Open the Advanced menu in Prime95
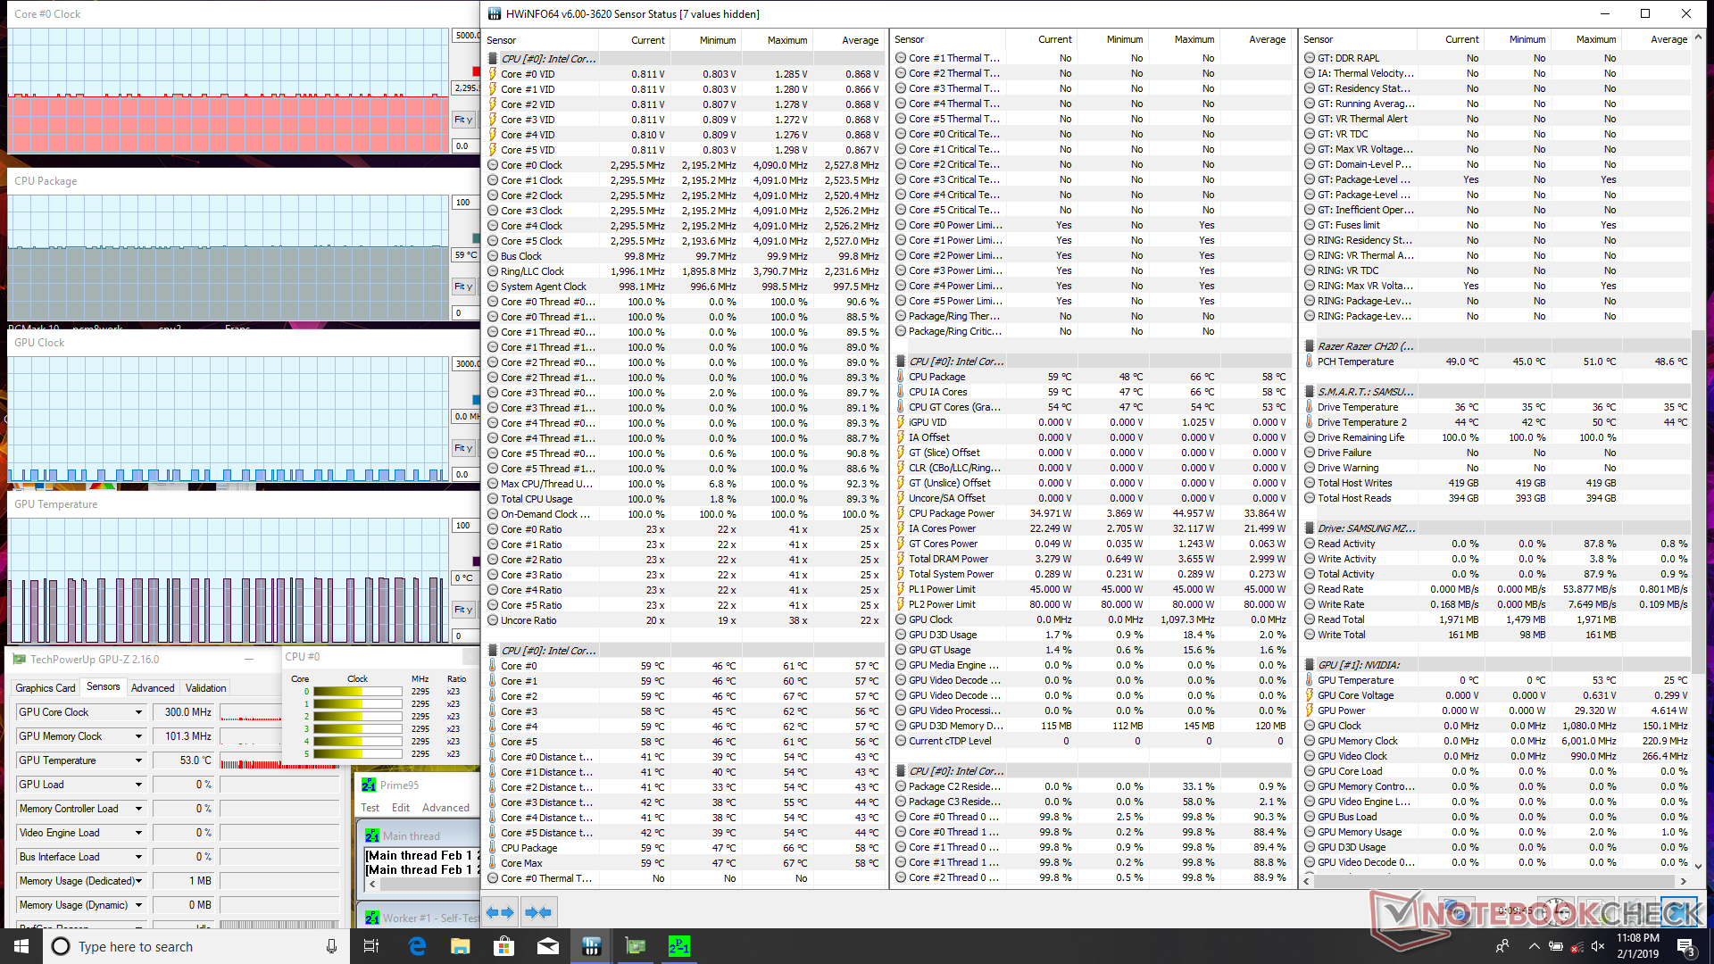Screen dimensions: 1714x964 tap(445, 808)
